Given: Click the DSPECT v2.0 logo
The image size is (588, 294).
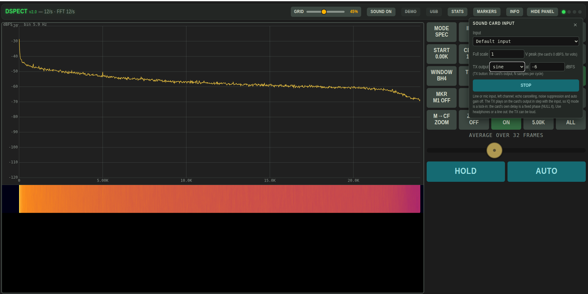Looking at the screenshot, I should coord(21,11).
